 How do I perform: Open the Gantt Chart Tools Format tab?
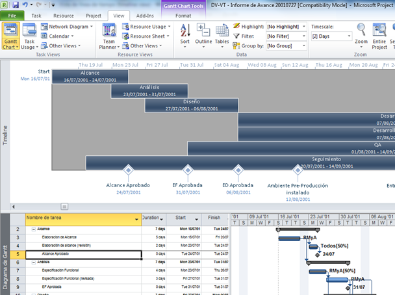(x=183, y=16)
